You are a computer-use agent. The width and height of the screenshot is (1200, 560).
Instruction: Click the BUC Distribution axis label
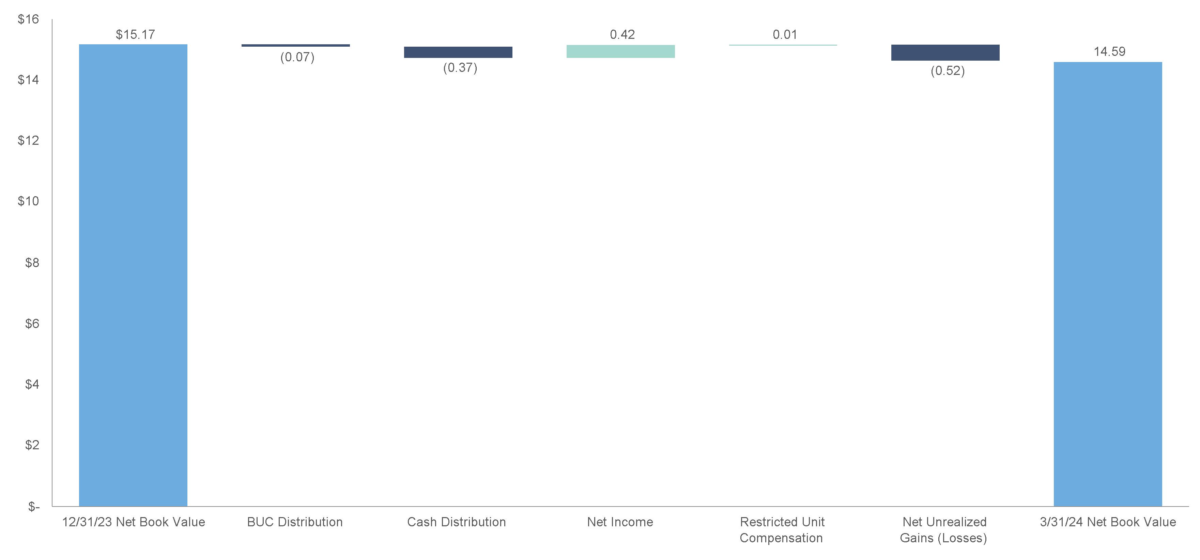(x=295, y=522)
